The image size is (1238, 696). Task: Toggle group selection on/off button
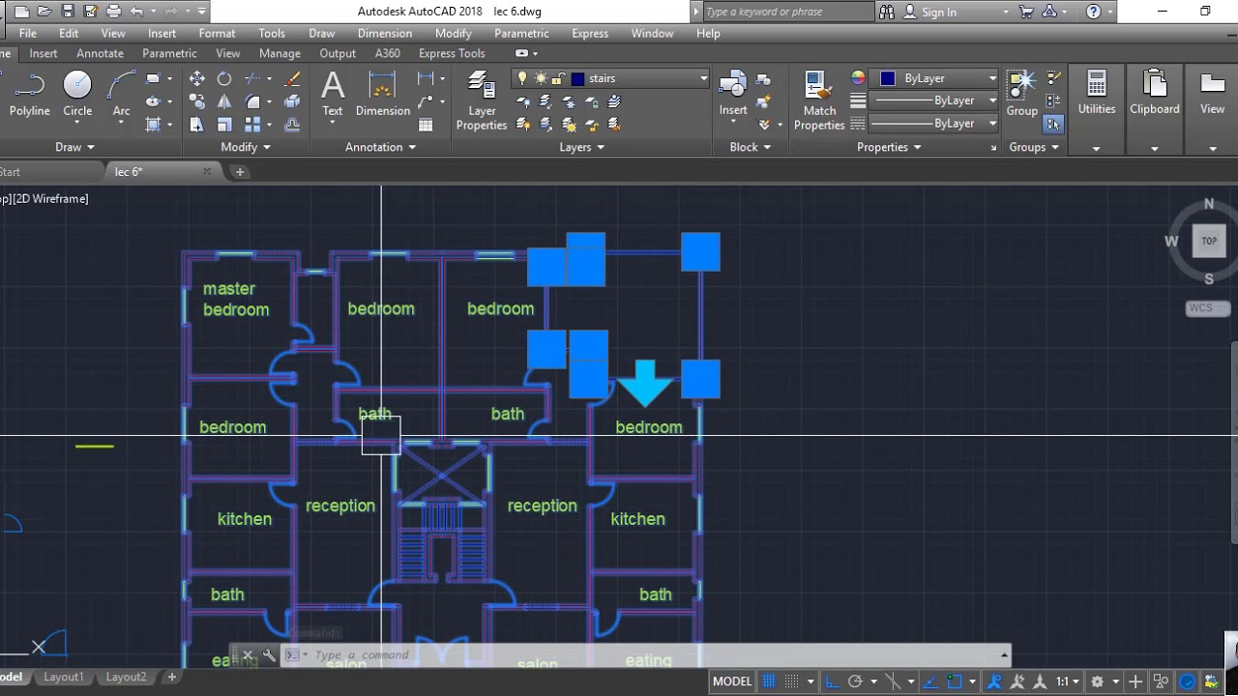point(1052,125)
